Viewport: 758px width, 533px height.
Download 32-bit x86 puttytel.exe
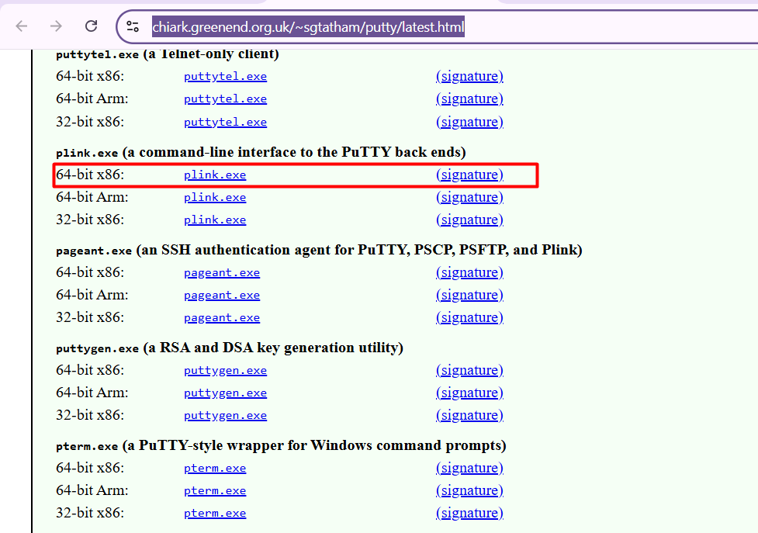pyautogui.click(x=225, y=123)
